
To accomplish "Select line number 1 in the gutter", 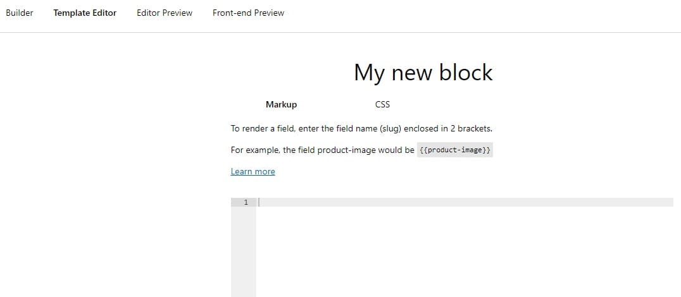I will tap(246, 202).
